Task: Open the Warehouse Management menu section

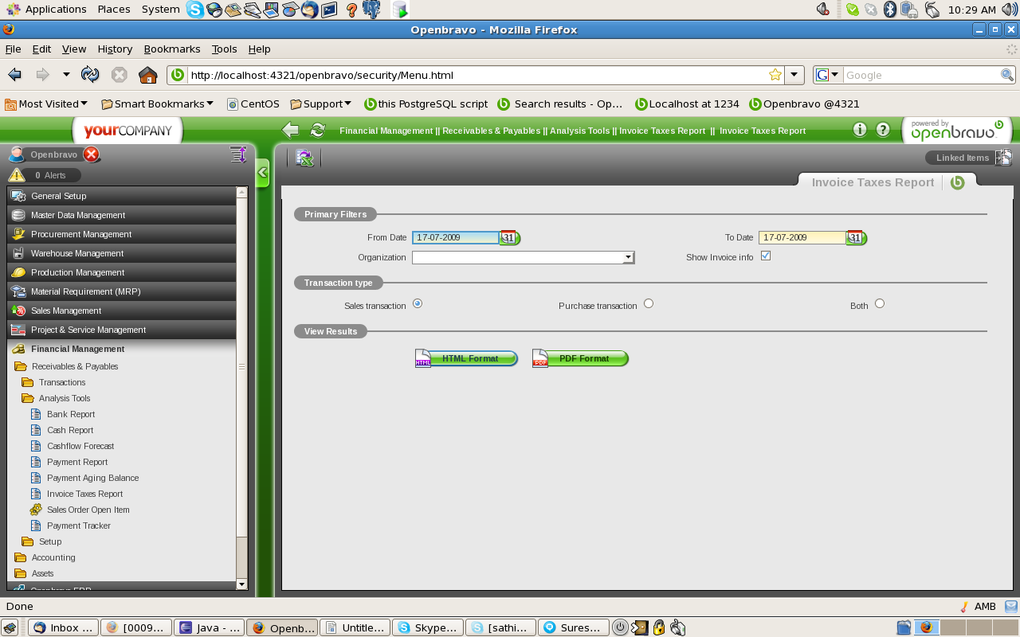Action: 122,253
